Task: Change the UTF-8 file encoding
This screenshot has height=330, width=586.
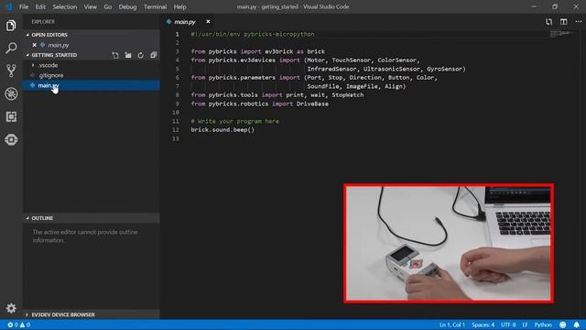Action: 508,324
